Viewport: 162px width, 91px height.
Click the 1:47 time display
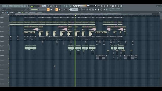point(68,6)
